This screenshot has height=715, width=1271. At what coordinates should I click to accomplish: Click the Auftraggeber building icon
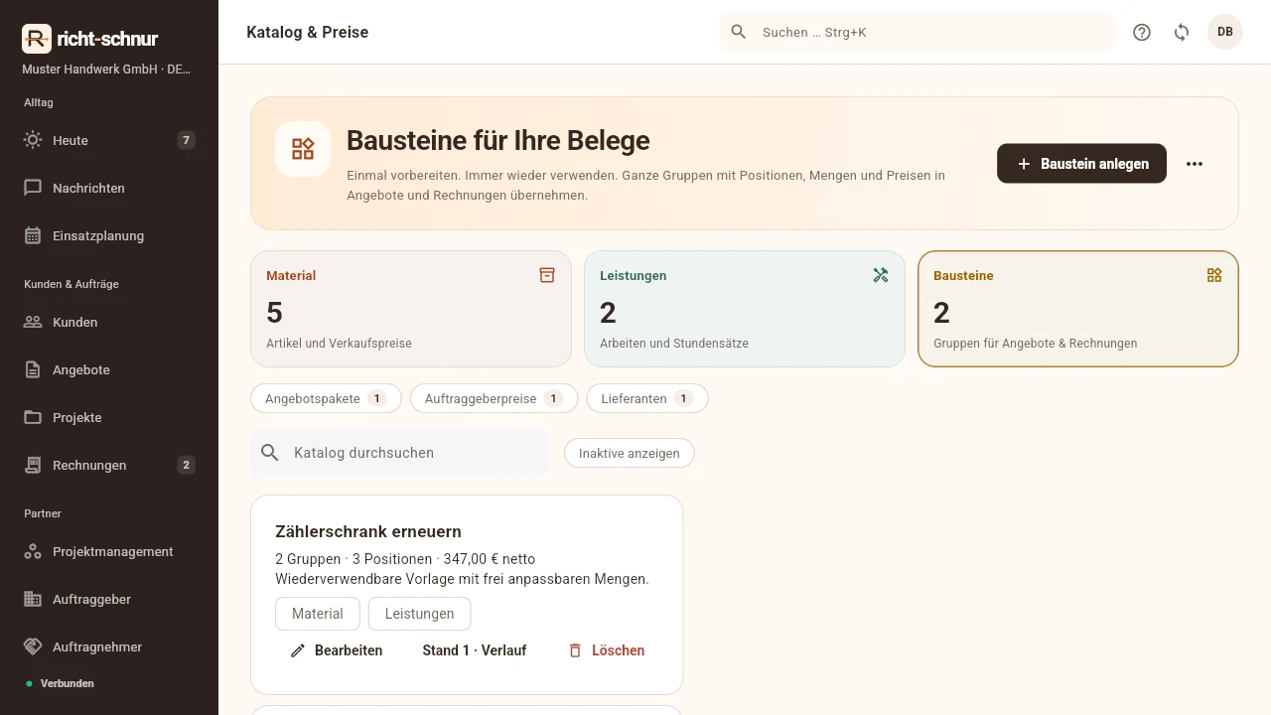pyautogui.click(x=33, y=599)
